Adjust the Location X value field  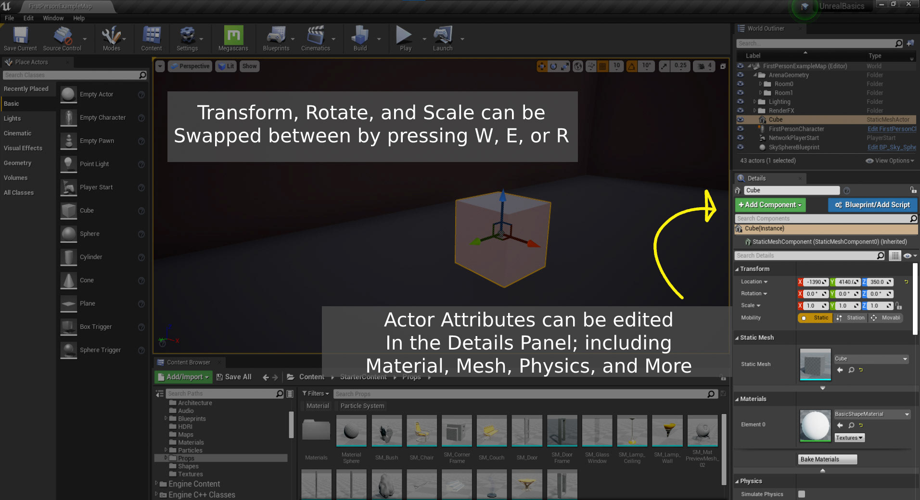[816, 282]
